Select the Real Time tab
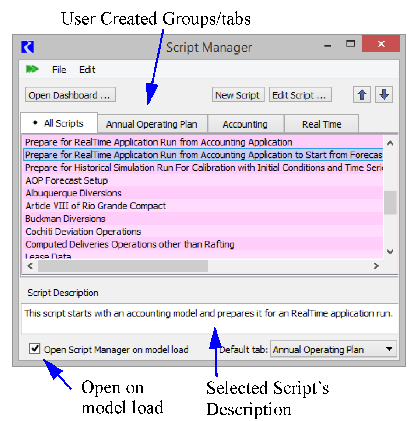The width and height of the screenshot is (410, 421). coord(322,124)
